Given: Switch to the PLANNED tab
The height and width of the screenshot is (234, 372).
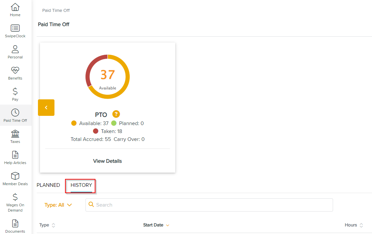Looking at the screenshot, I should [x=48, y=185].
